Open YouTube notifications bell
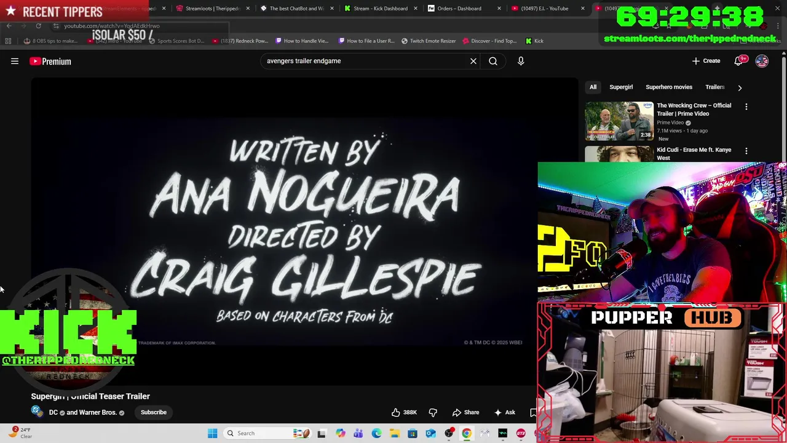787x443 pixels. [740, 61]
